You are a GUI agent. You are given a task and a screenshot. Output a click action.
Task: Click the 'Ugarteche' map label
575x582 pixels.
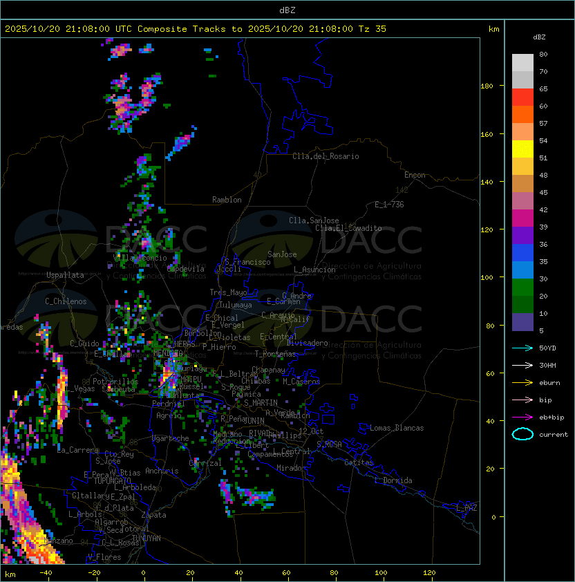[171, 438]
